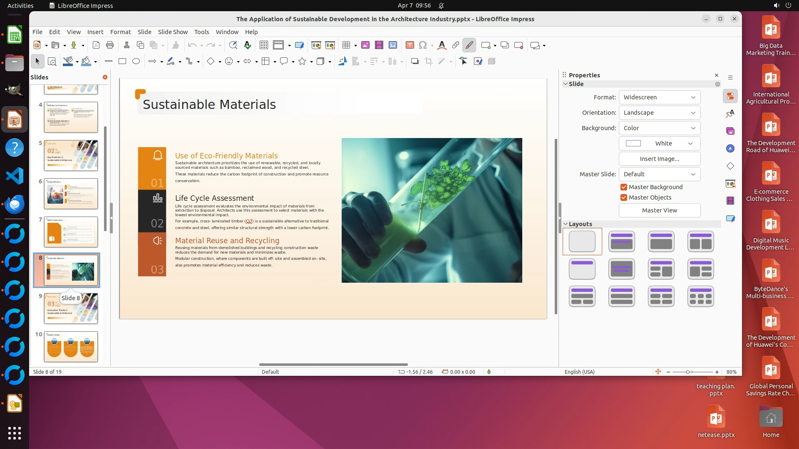Viewport: 799px width, 449px height.
Task: Click the Export as PDF icon
Action: pyautogui.click(x=96, y=45)
